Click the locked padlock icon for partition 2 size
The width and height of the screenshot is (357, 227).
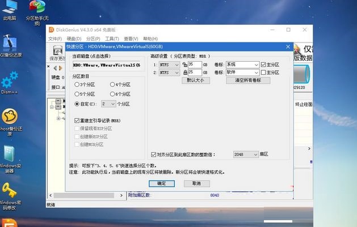point(185,72)
